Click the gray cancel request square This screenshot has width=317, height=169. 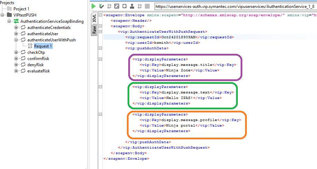(x=147, y=6)
